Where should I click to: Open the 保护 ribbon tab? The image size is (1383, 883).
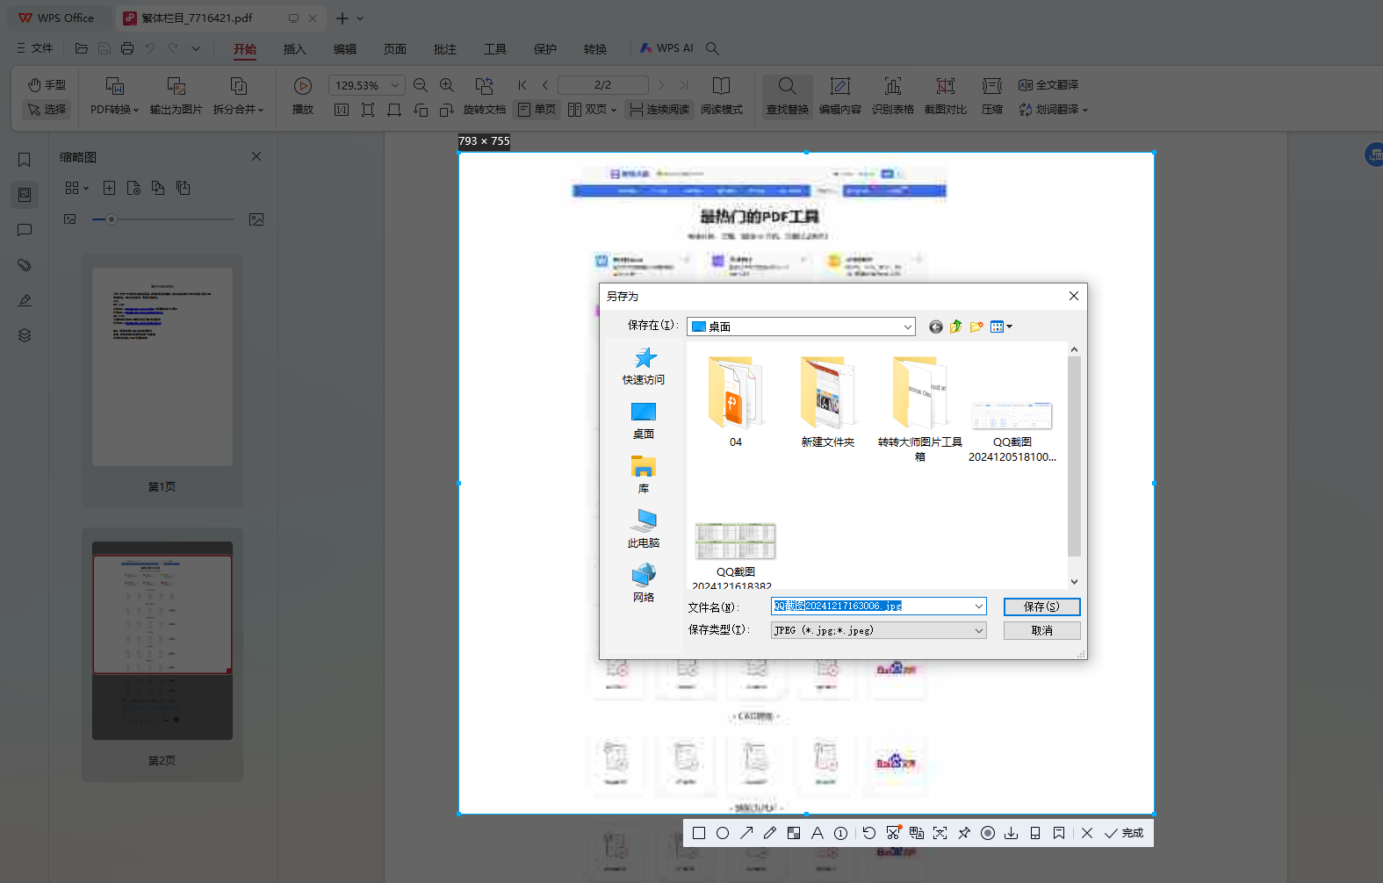[545, 49]
